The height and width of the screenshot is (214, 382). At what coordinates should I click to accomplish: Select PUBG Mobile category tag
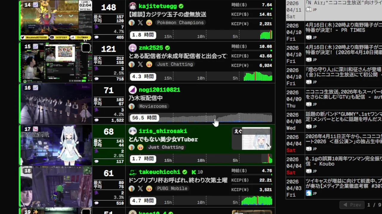172,188
